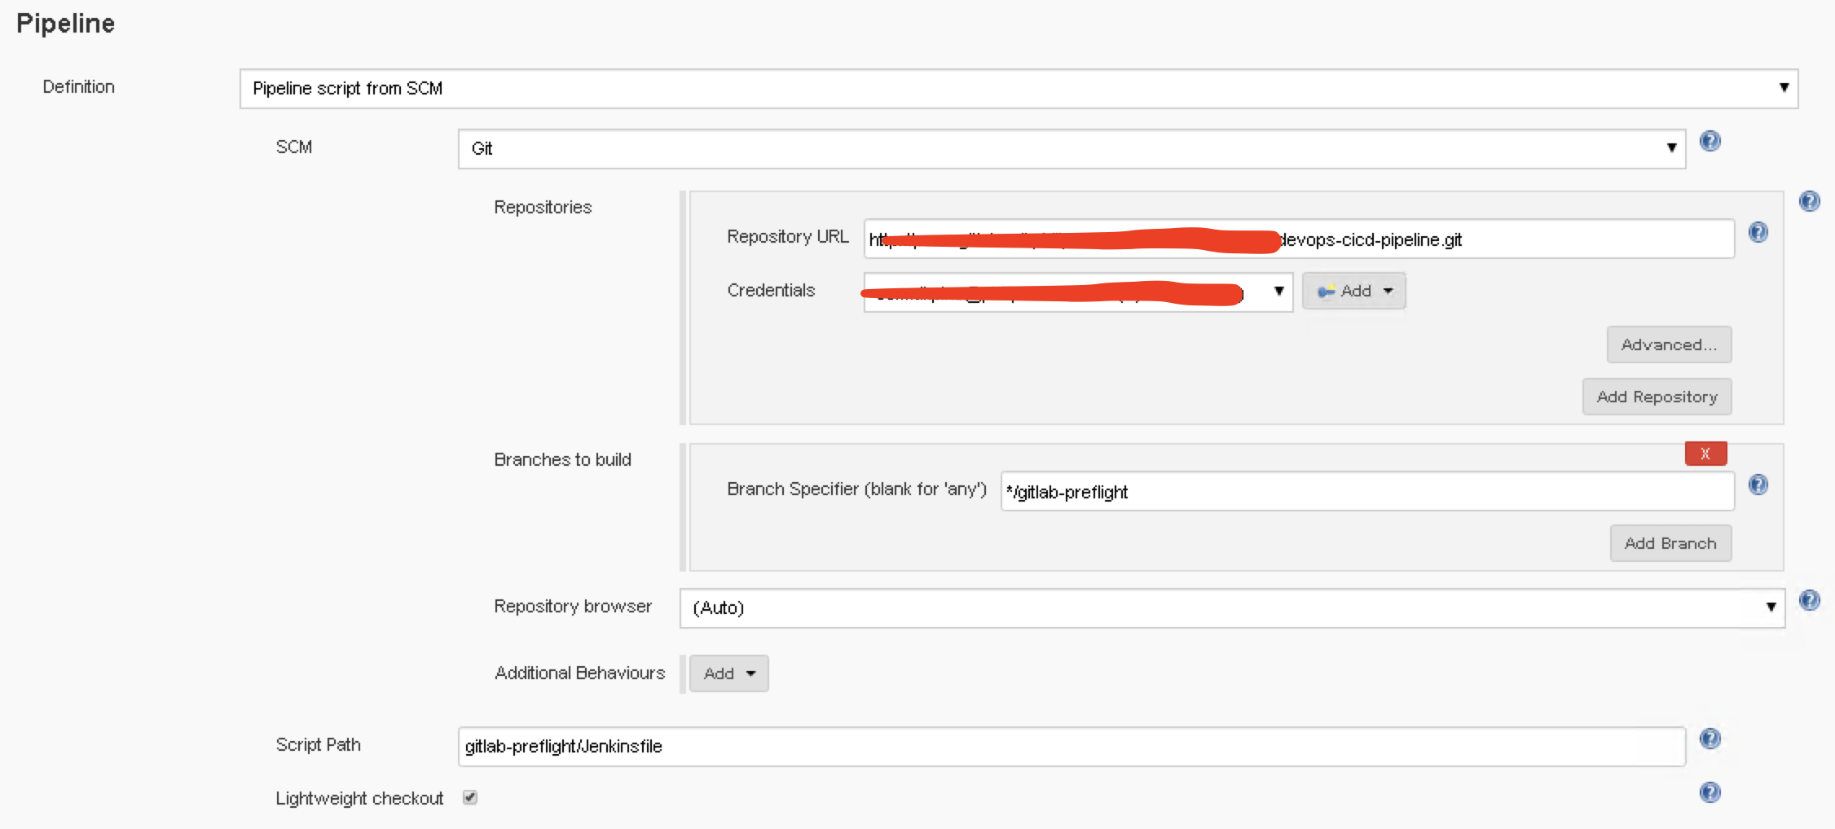Show help for the Repositories section

(x=1809, y=201)
